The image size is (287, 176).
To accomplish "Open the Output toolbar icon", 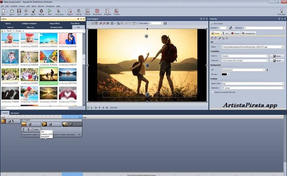I will click(x=70, y=11).
